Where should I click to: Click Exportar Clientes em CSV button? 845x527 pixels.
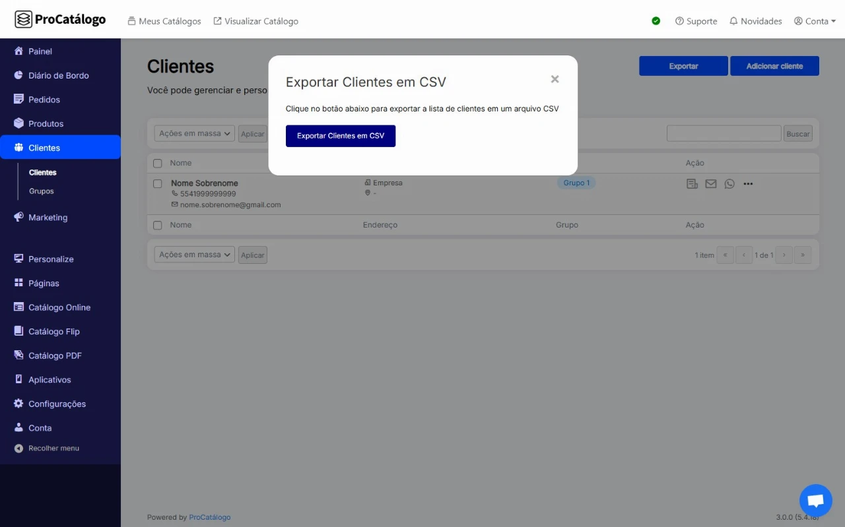click(x=340, y=136)
